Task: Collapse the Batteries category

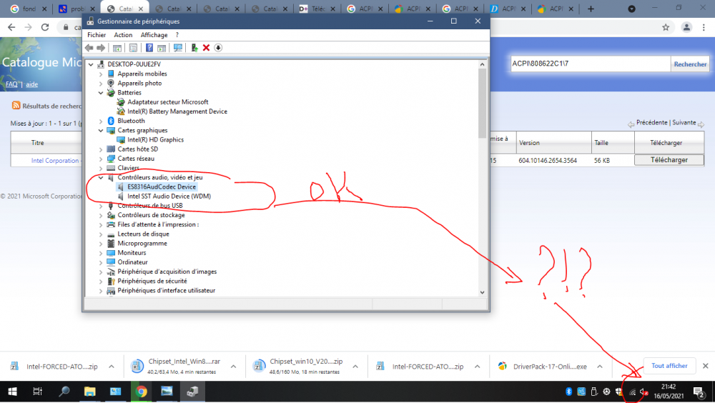Action: click(101, 93)
